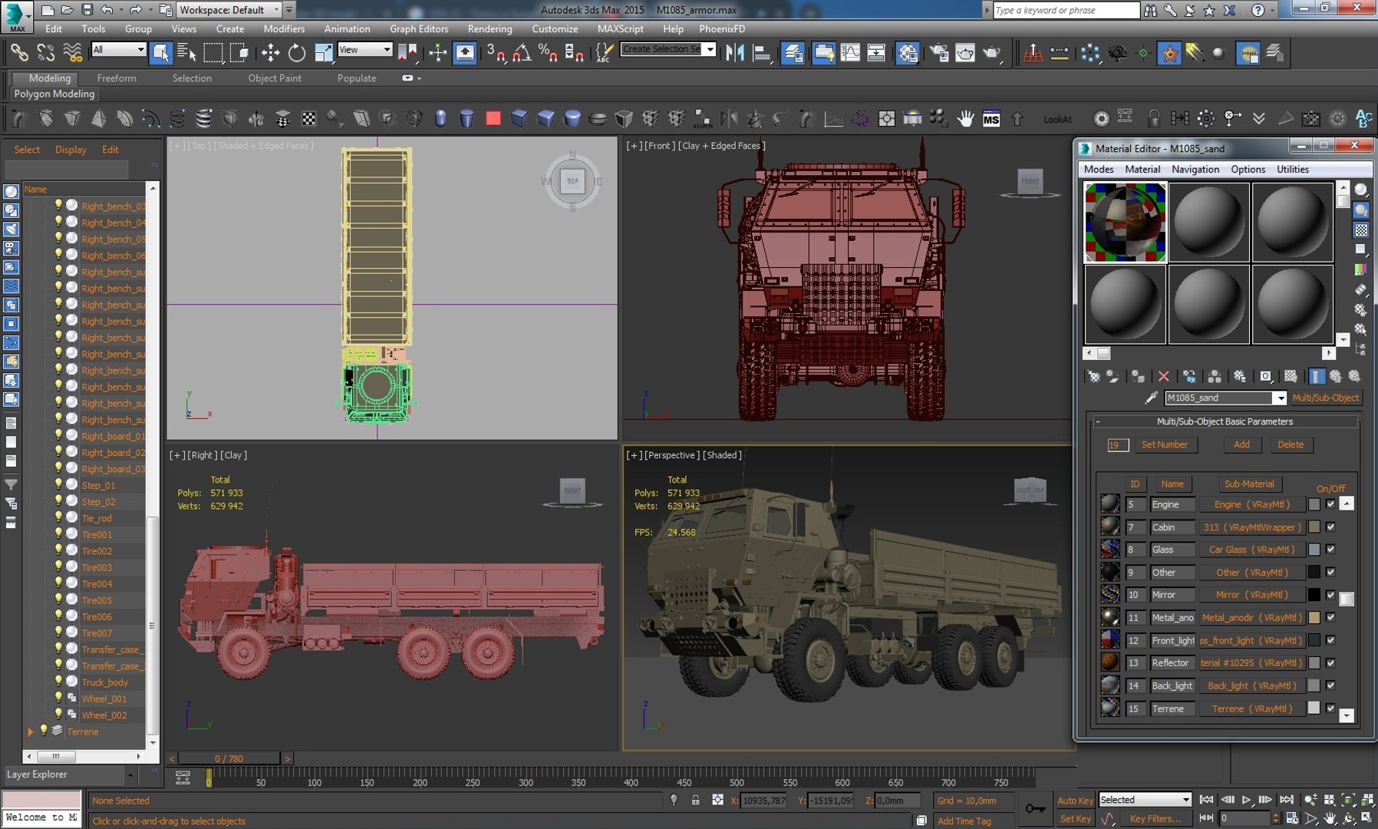Uncheck the Engine sub-material On/Off box
Viewport: 1378px width, 829px height.
pyautogui.click(x=1330, y=504)
